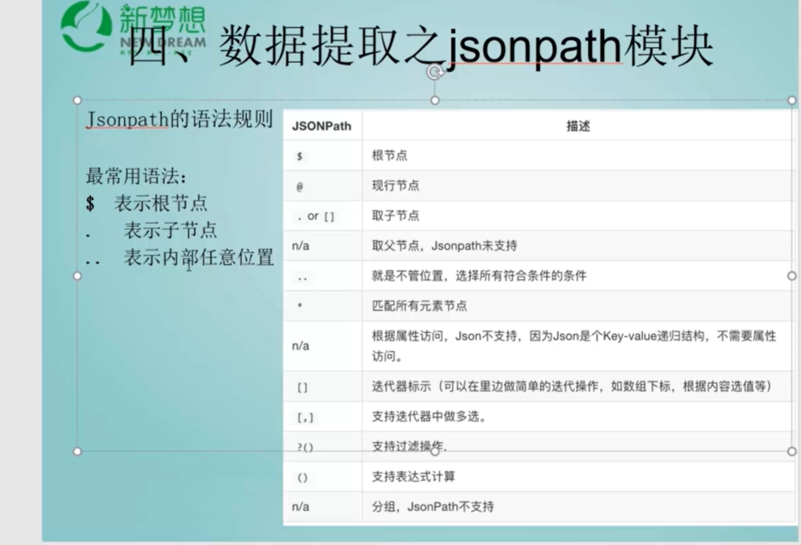801x545 pixels.
Task: Click the bottom-left selection handle of text box
Action: 77,451
